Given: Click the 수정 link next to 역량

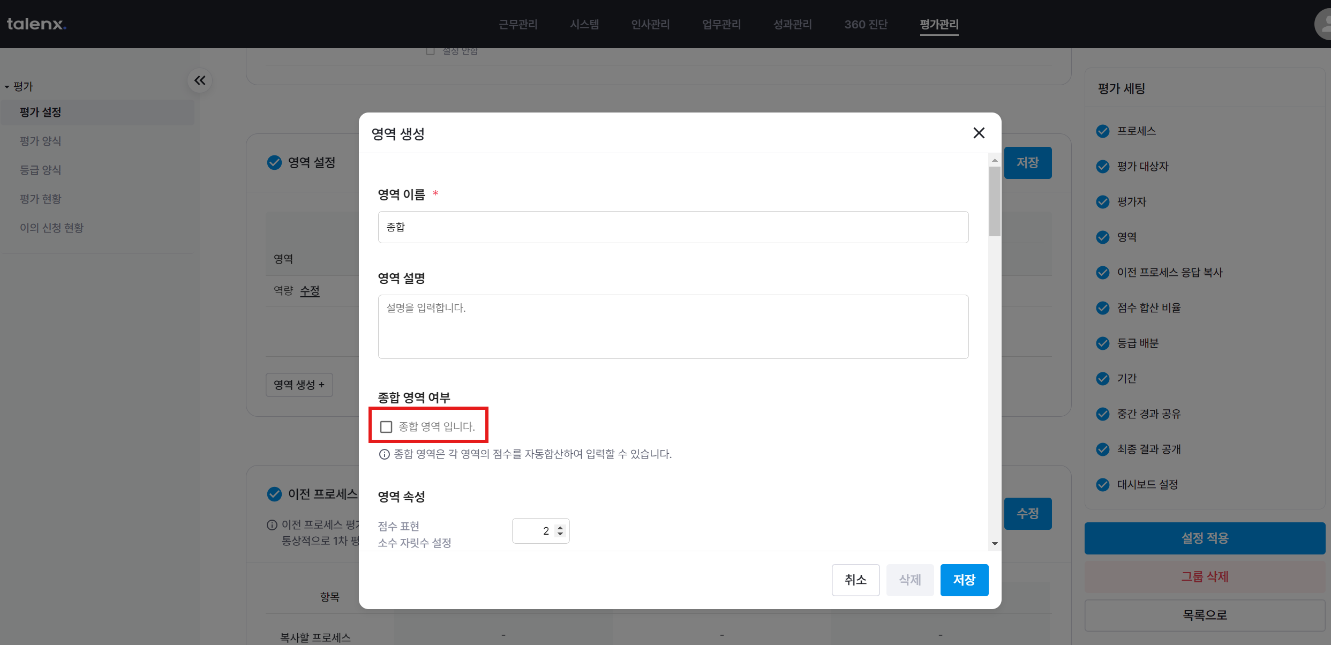Looking at the screenshot, I should tap(310, 291).
